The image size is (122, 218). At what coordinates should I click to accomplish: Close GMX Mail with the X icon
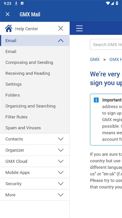[8, 14]
